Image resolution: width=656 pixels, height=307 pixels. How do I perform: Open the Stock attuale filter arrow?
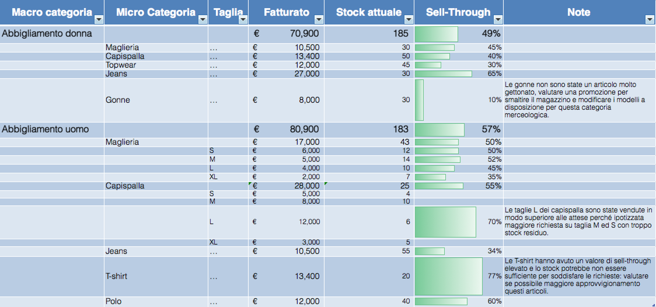[x=408, y=20]
